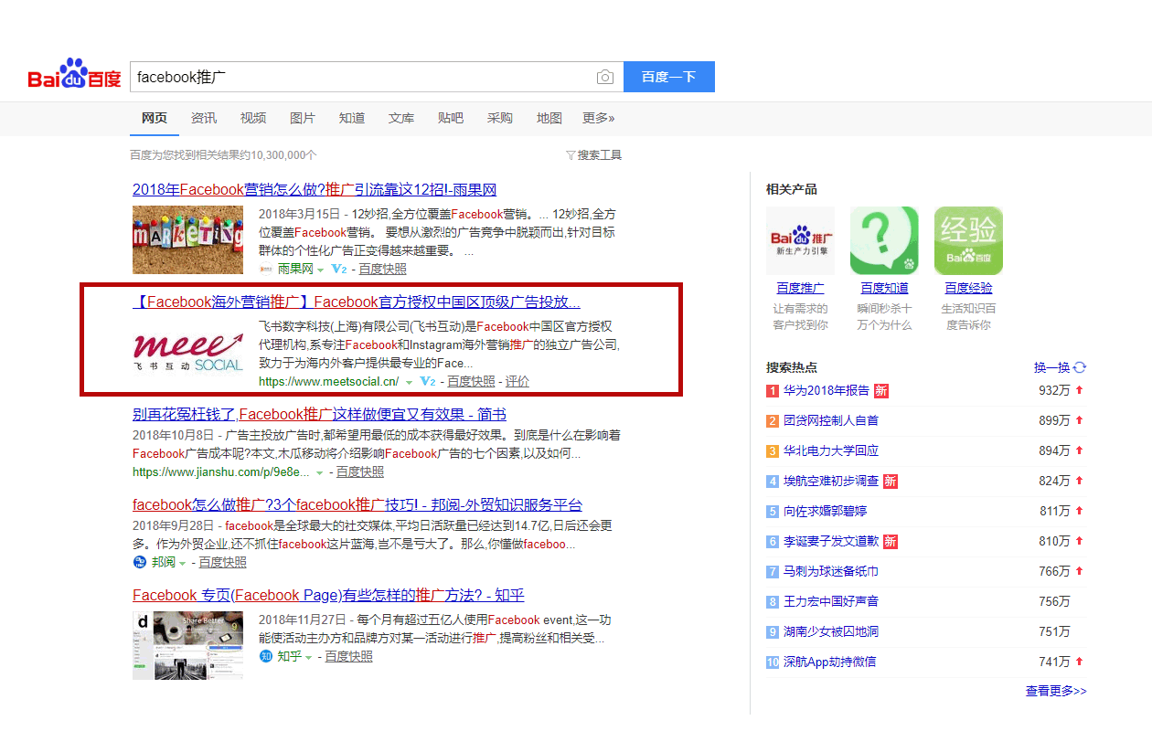Switch to the 图片 tab
The height and width of the screenshot is (731, 1152).
pyautogui.click(x=303, y=118)
